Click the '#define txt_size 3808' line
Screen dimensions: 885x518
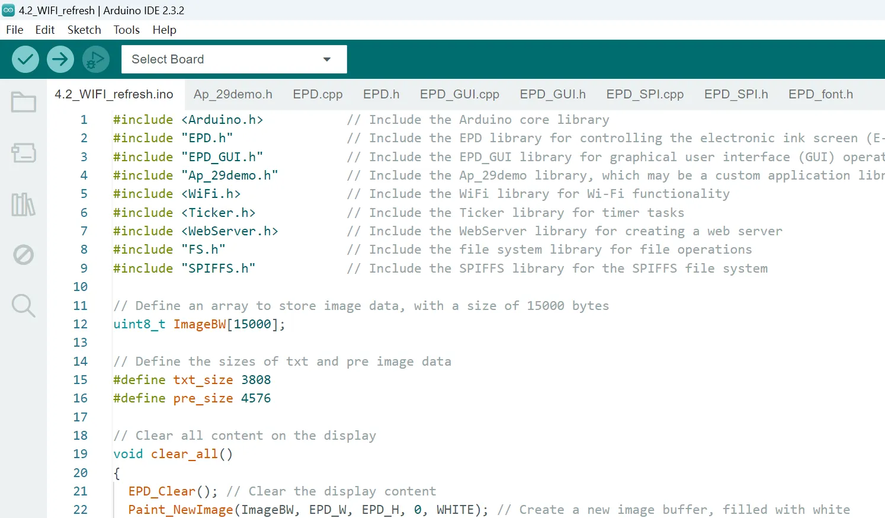tap(192, 380)
